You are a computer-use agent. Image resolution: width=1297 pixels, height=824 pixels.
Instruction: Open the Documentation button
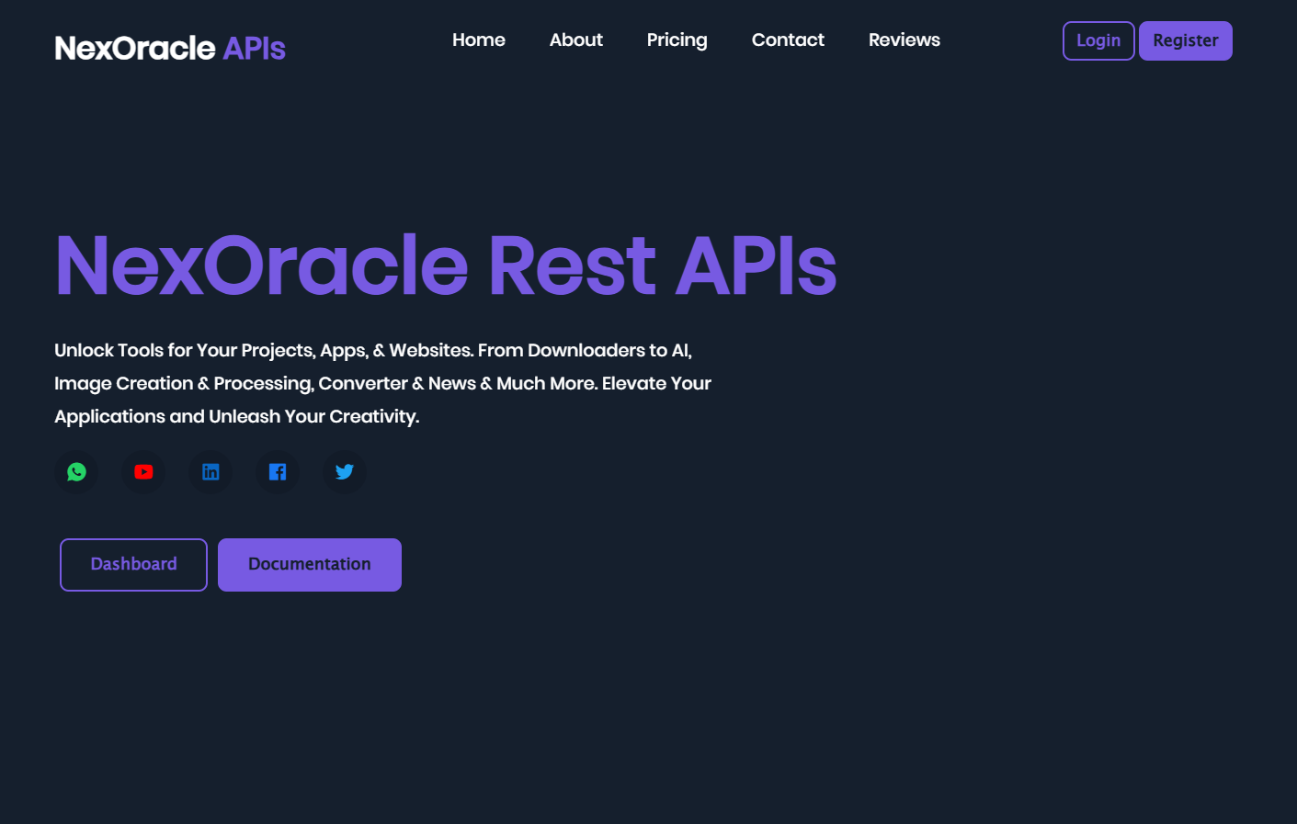(x=310, y=565)
